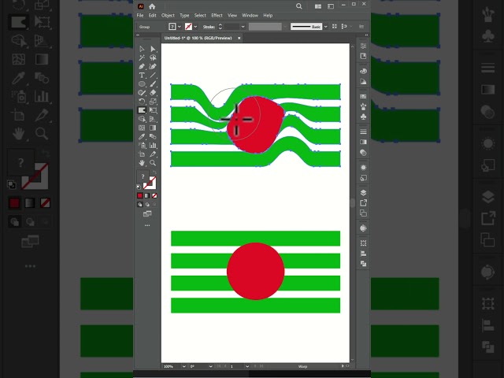The height and width of the screenshot is (378, 504).
Task: Select the Direct Selection tool
Action: [x=153, y=49]
